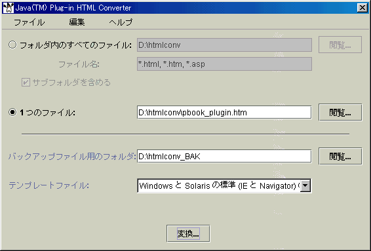Click the ファイル名 field with *.html, *.htm, *.asp

[x=224, y=64]
